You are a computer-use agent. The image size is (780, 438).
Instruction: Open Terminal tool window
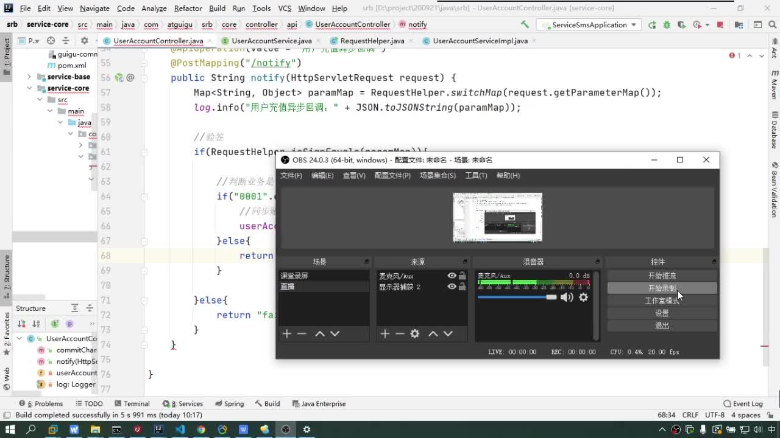(132, 403)
